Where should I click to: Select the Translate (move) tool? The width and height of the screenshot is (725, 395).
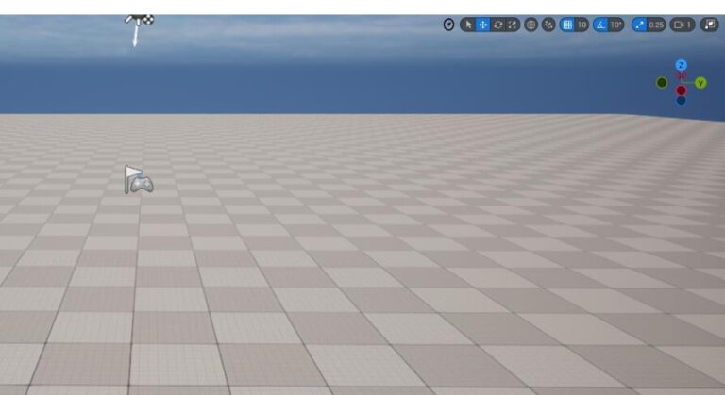(x=482, y=25)
